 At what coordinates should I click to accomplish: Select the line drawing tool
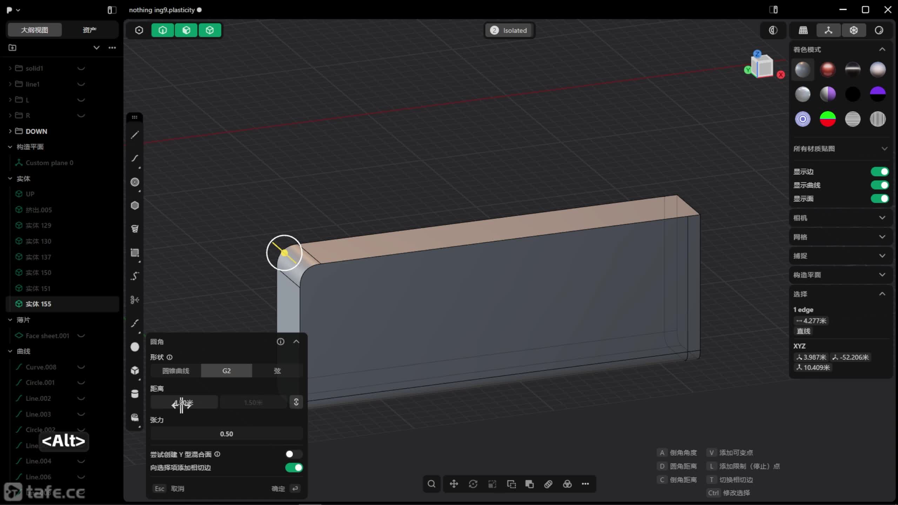[135, 135]
